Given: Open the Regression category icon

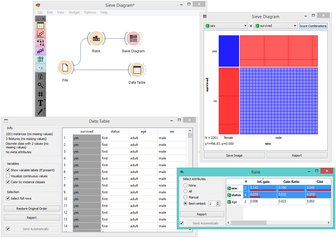Looking at the screenshot, I should 41,51.
